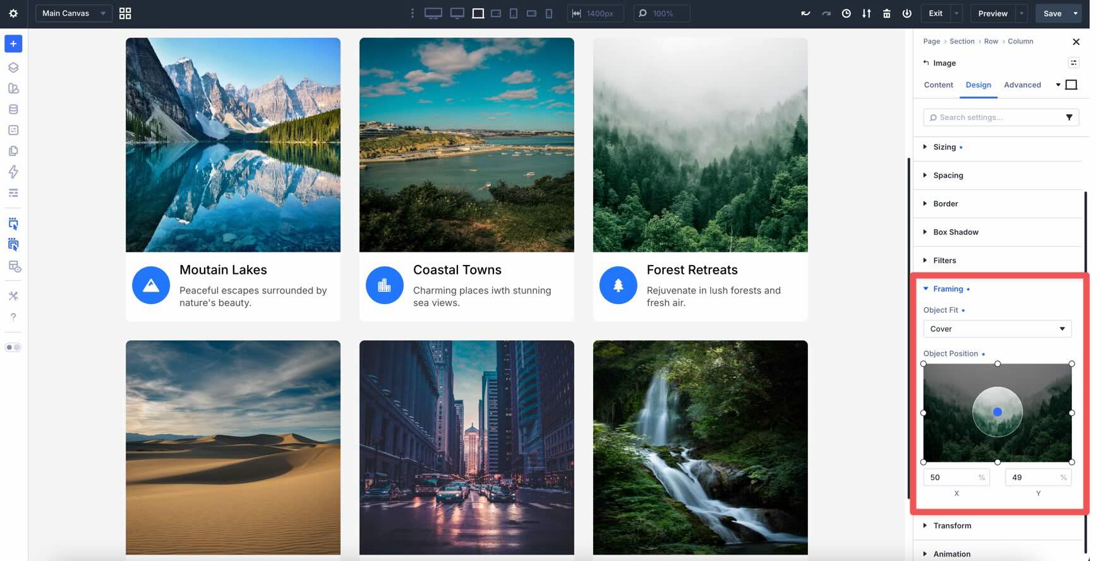Screen dimensions: 1096x561
Task: Switch to the phone portrait breakpoint icon
Action: (549, 13)
